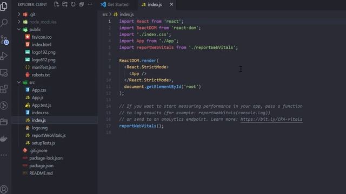
Task: Open the Accounts icon at bottom
Action: point(4,189)
